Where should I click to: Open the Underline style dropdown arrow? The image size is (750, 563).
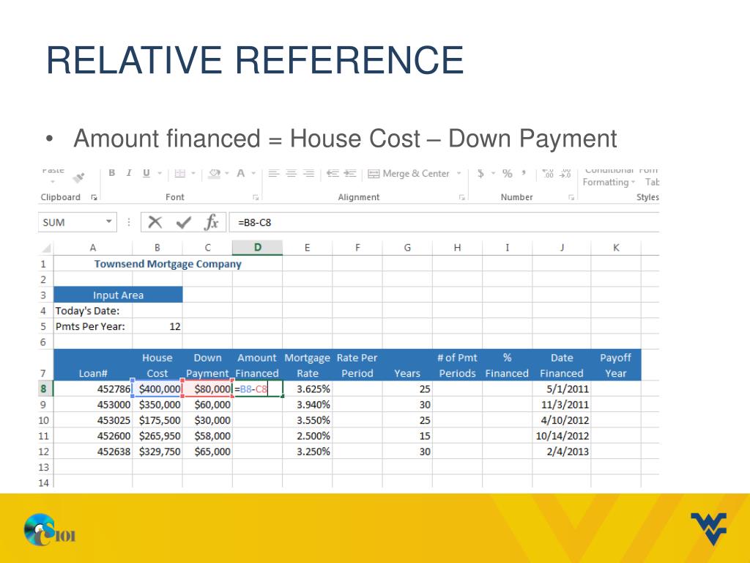(160, 173)
